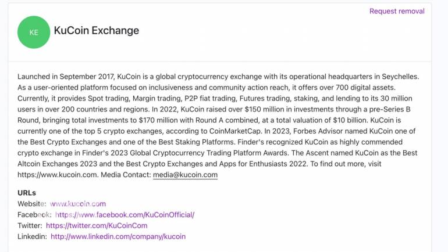
Task: Click the Linkedin: label
Action: (x=32, y=236)
